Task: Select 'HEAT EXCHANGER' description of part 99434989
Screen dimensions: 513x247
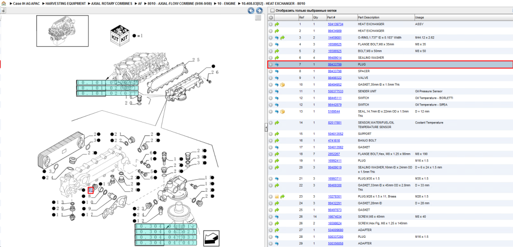Action: pos(371,31)
